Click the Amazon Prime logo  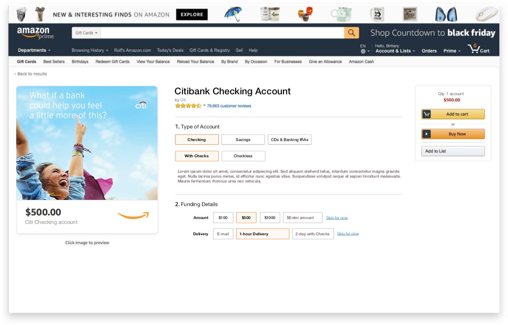pyautogui.click(x=35, y=33)
